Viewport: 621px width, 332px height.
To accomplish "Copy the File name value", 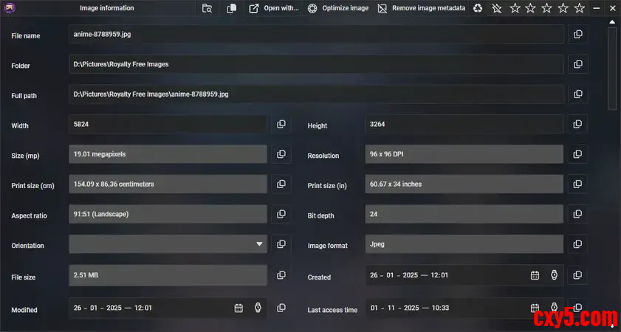I will [578, 35].
